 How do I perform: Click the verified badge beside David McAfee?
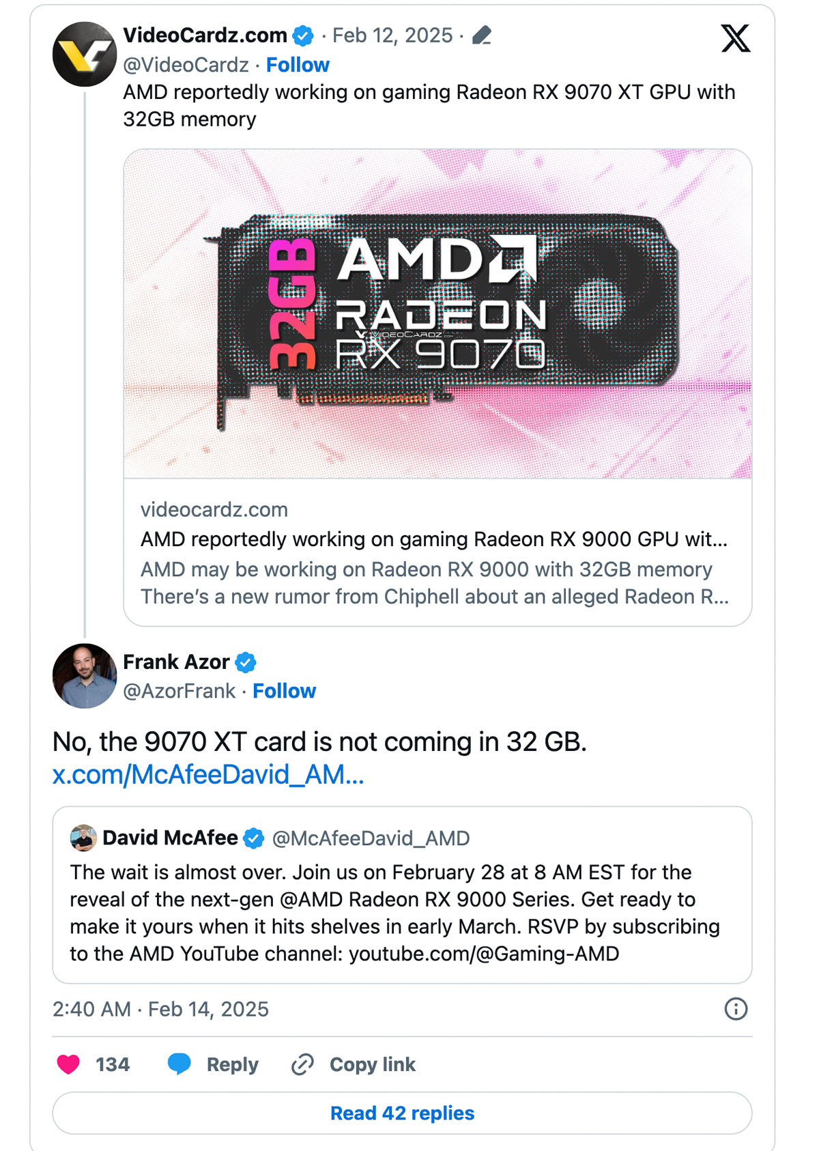[254, 837]
